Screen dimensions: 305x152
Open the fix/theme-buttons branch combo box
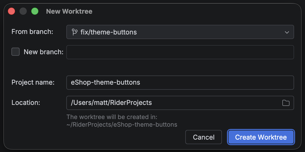(x=178, y=32)
